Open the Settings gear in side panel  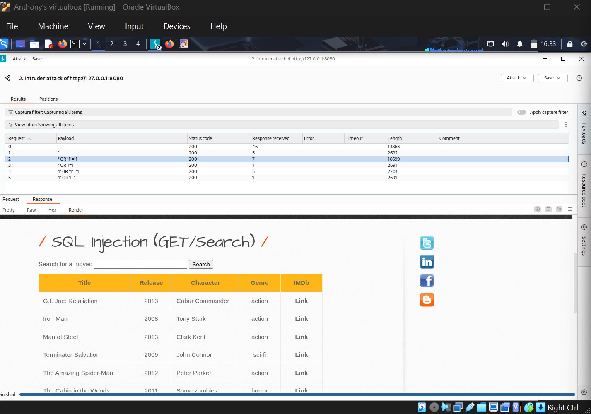(584, 227)
